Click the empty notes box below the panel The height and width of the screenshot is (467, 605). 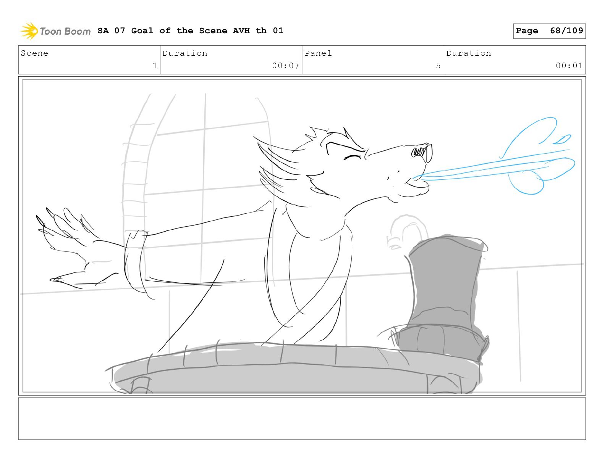click(x=302, y=419)
